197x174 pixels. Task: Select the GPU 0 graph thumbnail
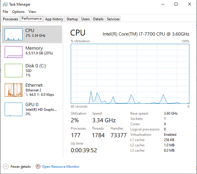[14, 109]
